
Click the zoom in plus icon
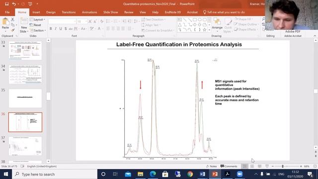coord(301,166)
